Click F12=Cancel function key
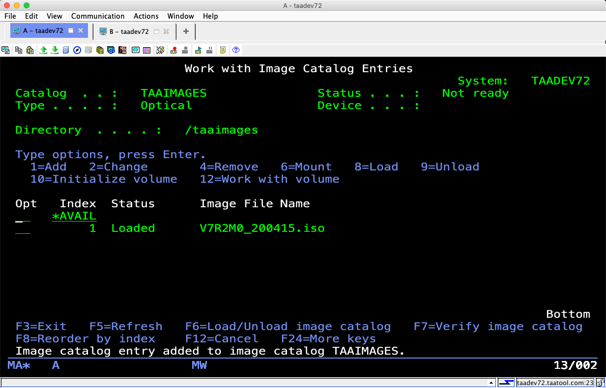Image resolution: width=606 pixels, height=388 pixels. pos(222,339)
